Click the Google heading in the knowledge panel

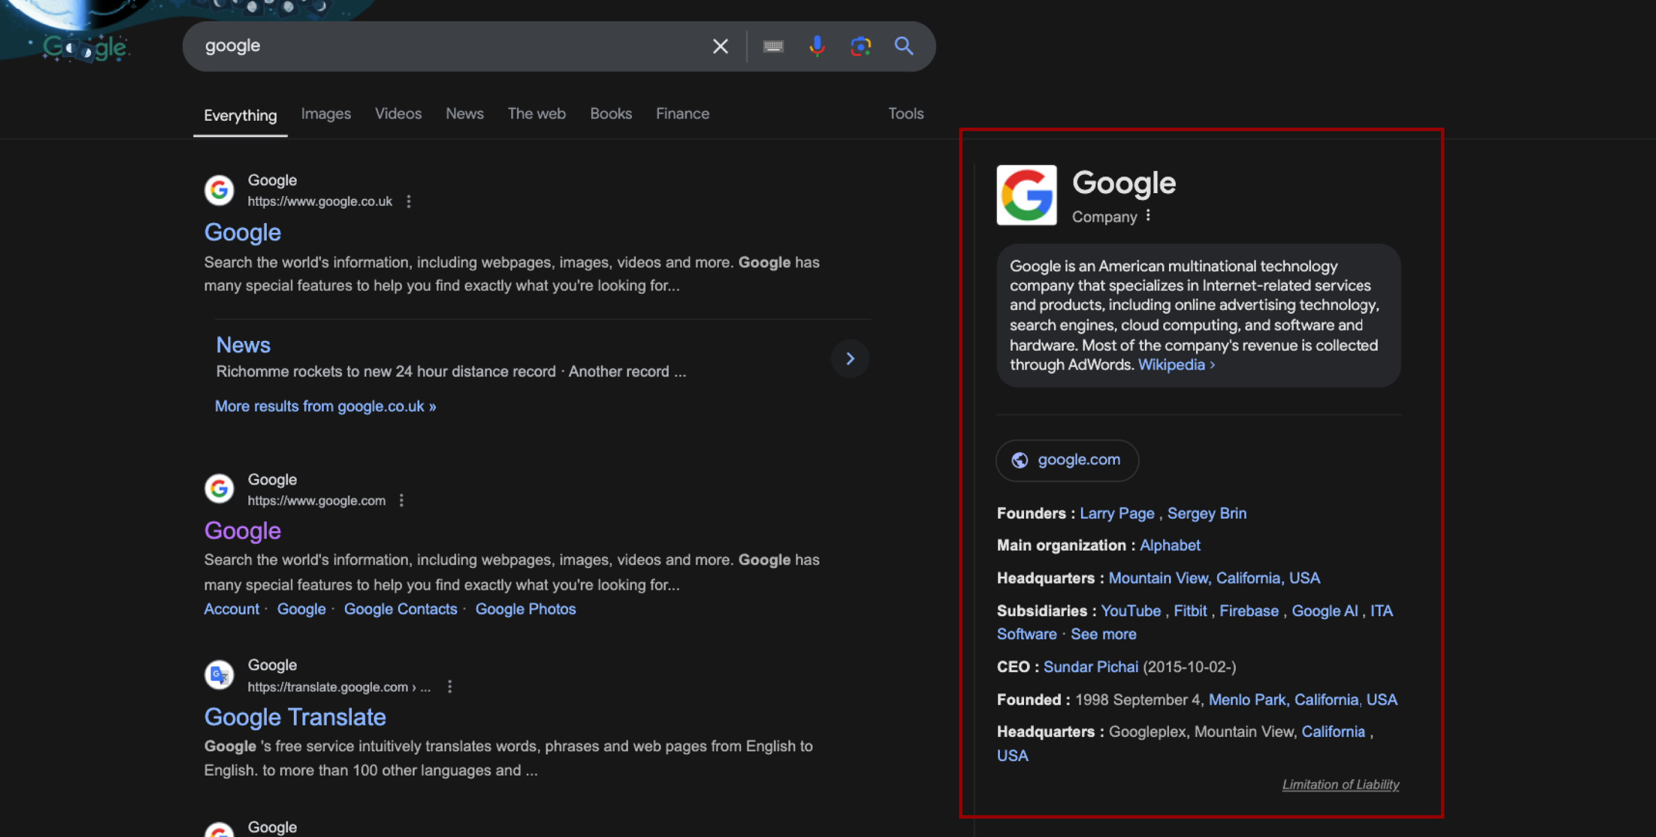pyautogui.click(x=1124, y=183)
